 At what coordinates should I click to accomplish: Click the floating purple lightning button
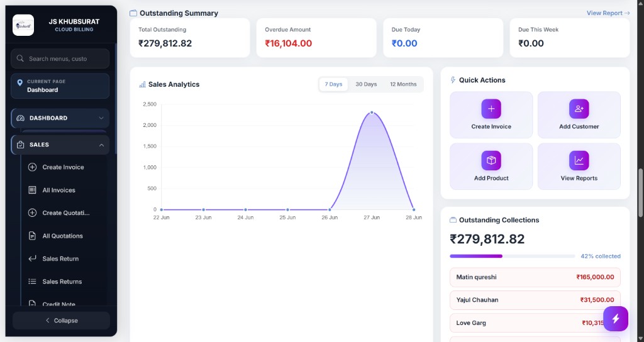point(616,319)
